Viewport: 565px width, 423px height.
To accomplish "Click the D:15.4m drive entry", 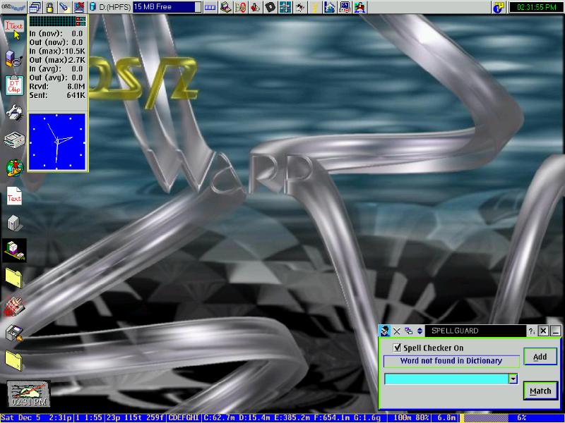I will point(255,418).
